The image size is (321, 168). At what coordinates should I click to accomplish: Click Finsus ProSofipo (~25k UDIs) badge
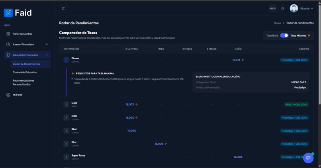coord(294,60)
